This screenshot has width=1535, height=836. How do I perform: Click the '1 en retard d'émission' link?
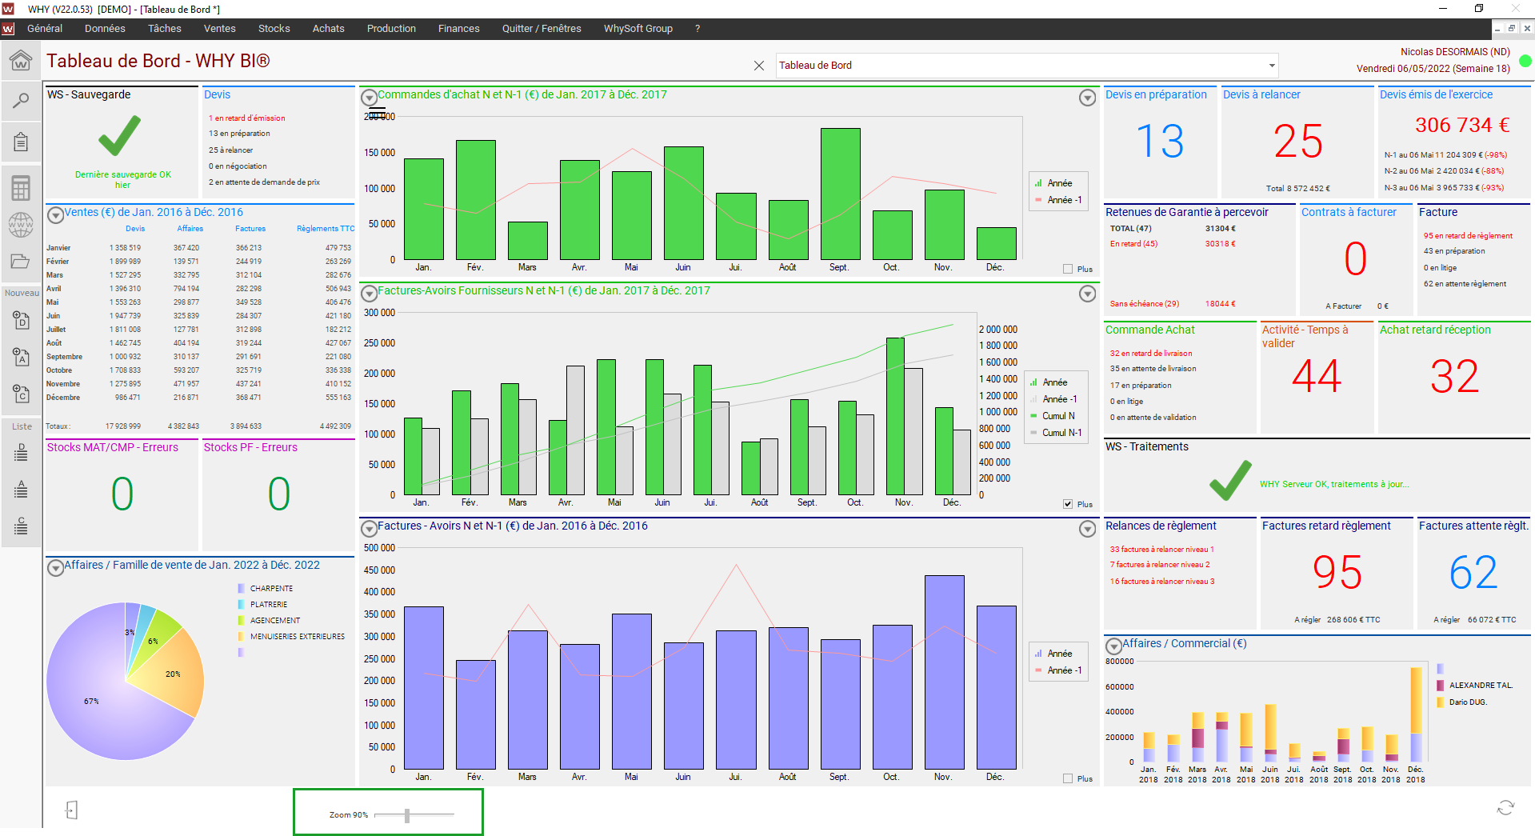[246, 118]
